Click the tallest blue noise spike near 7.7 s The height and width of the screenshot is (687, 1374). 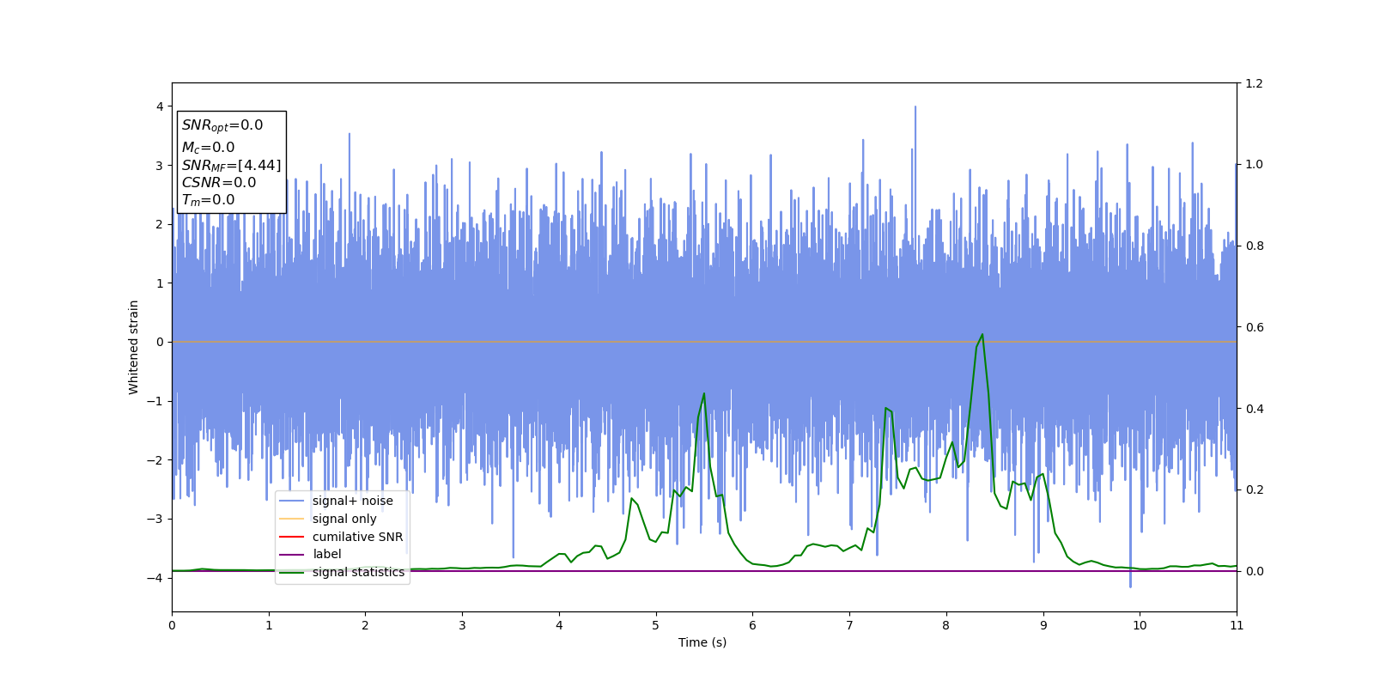click(915, 107)
